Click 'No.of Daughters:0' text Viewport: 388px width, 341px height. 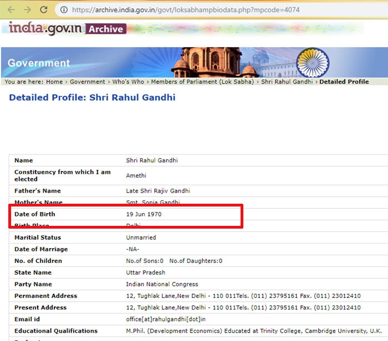[196, 261]
